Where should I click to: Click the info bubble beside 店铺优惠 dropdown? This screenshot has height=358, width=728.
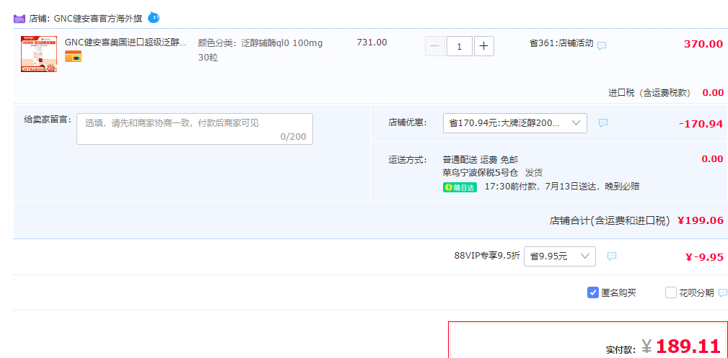click(603, 123)
